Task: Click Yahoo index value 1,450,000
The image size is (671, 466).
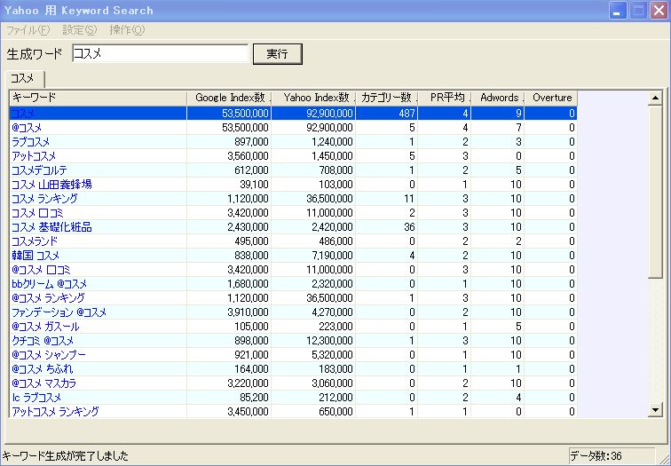Action: [x=332, y=156]
